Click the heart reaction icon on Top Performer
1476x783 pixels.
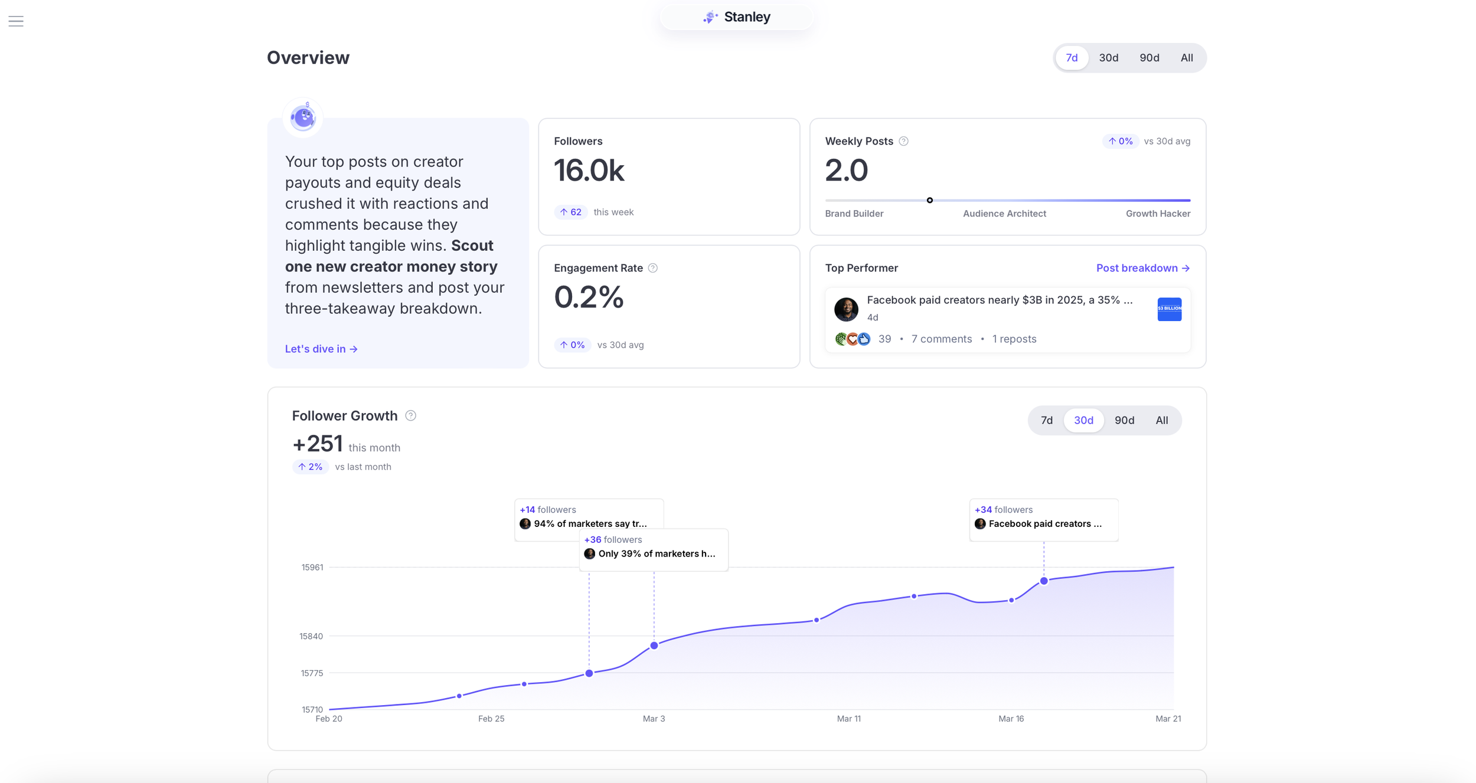pos(853,339)
